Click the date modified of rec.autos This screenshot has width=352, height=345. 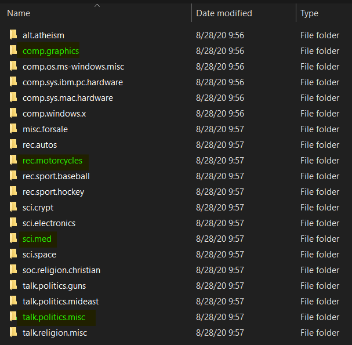coord(220,145)
